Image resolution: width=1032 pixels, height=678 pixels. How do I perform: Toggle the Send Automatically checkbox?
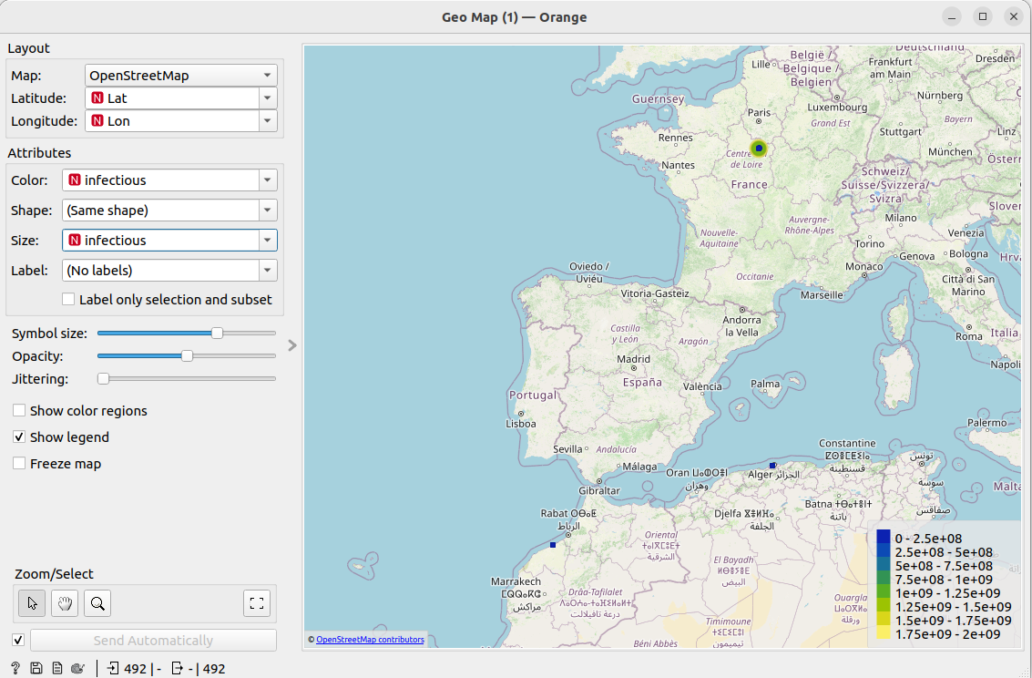pyautogui.click(x=18, y=640)
